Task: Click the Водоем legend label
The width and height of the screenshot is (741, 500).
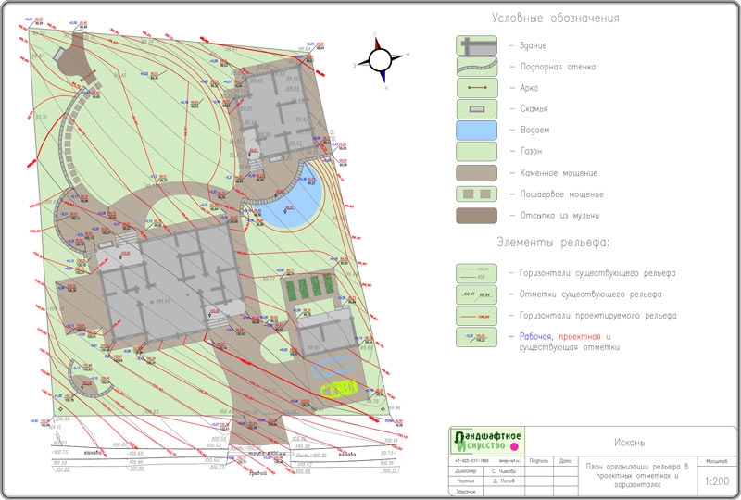Action: pyautogui.click(x=535, y=131)
